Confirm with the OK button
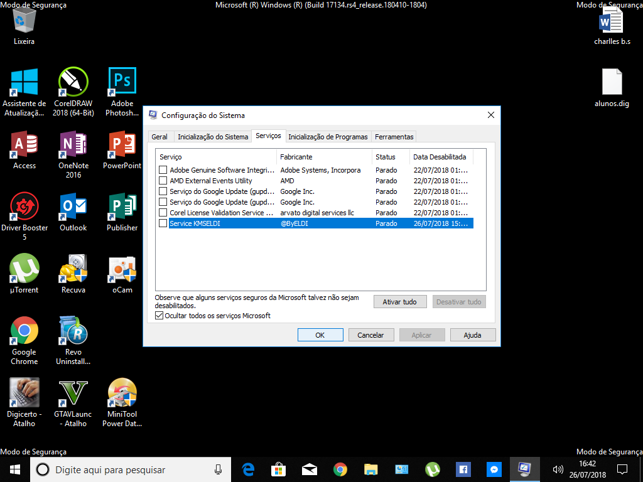Image resolution: width=643 pixels, height=482 pixels. pos(320,335)
